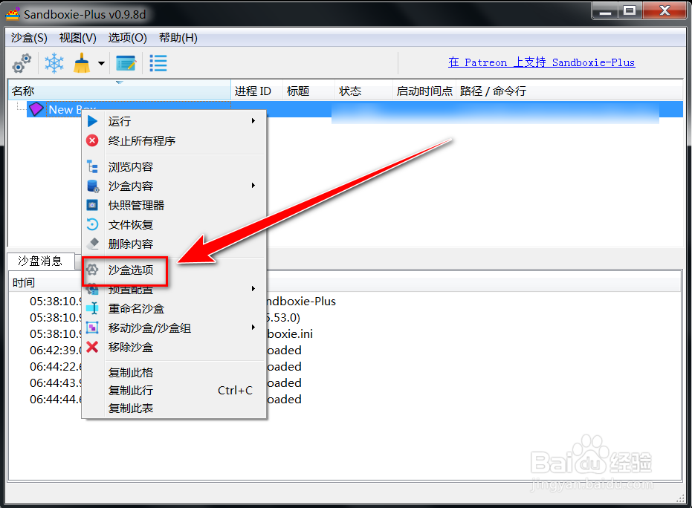Expand the 预置配置 submenu arrow

[x=253, y=289]
